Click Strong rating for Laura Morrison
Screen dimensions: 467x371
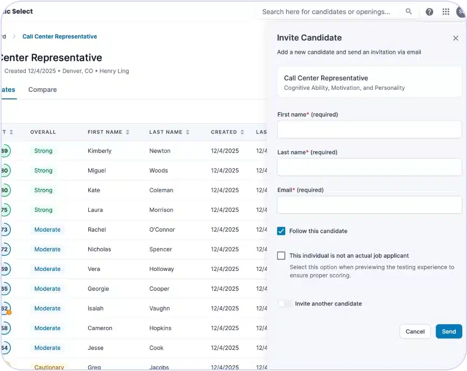point(43,210)
